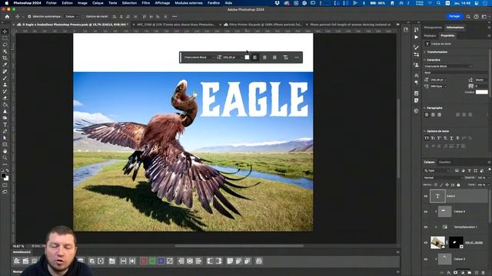Select the Eraser tool
Image resolution: width=492 pixels, height=276 pixels.
pos(5,98)
